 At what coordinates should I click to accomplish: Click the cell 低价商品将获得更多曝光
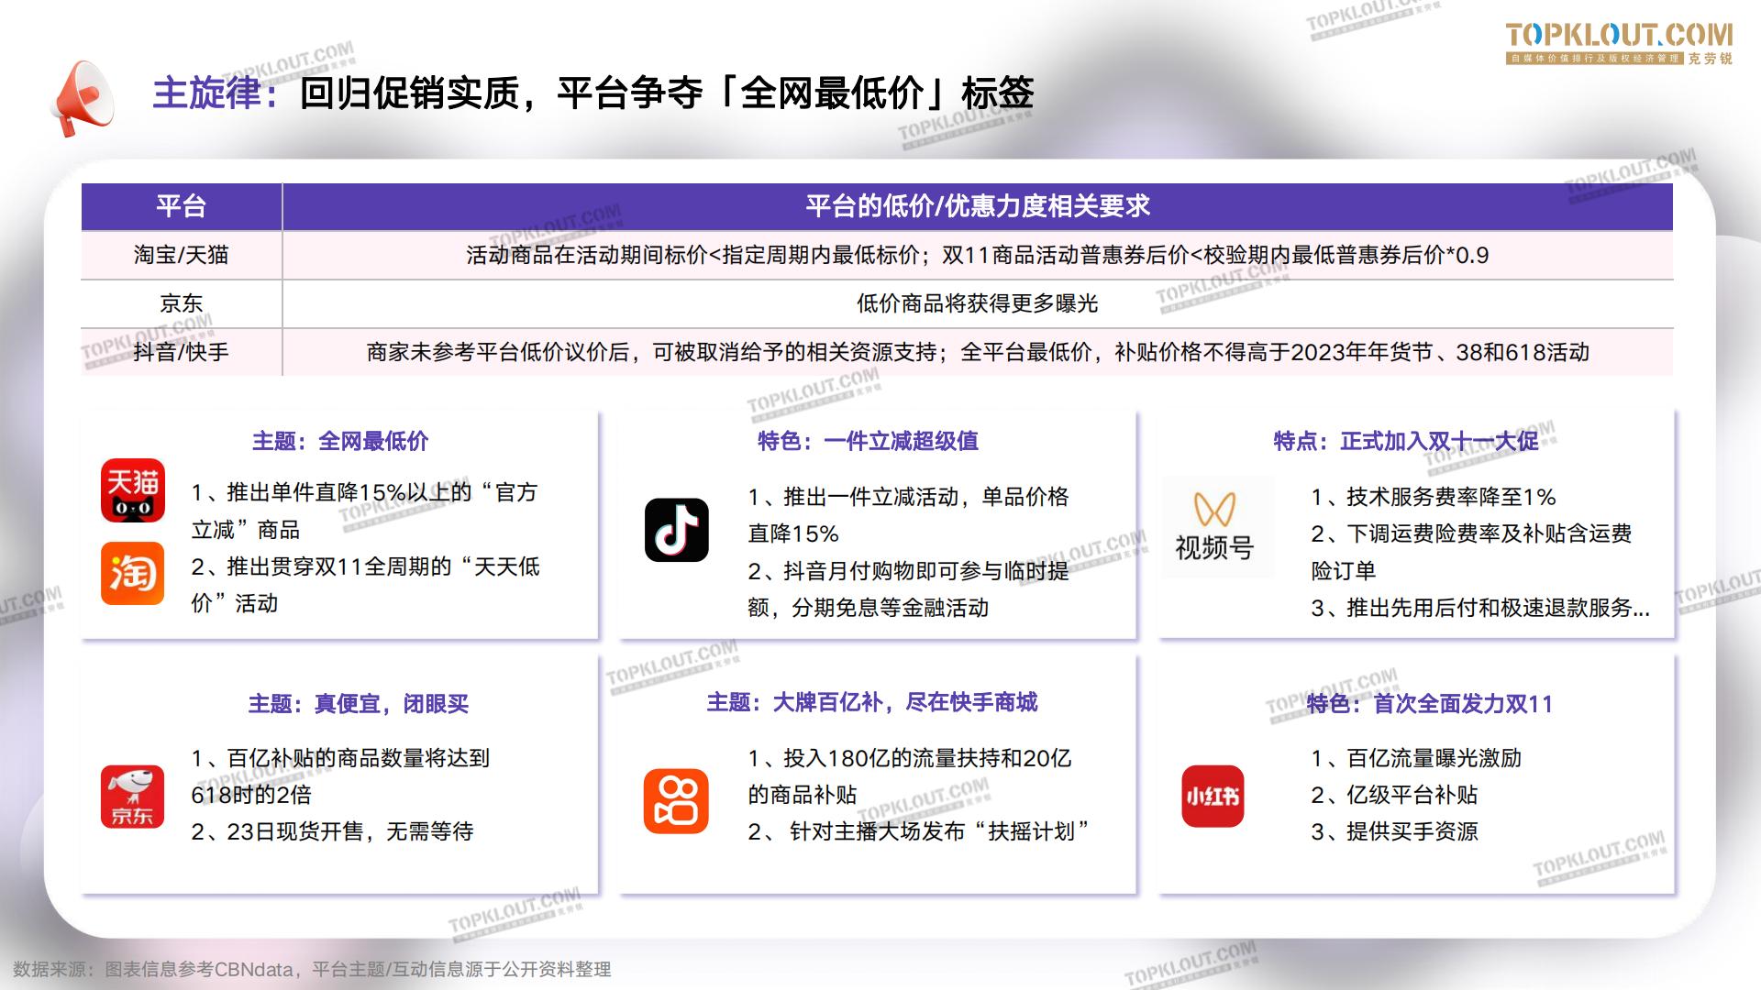coord(978,303)
